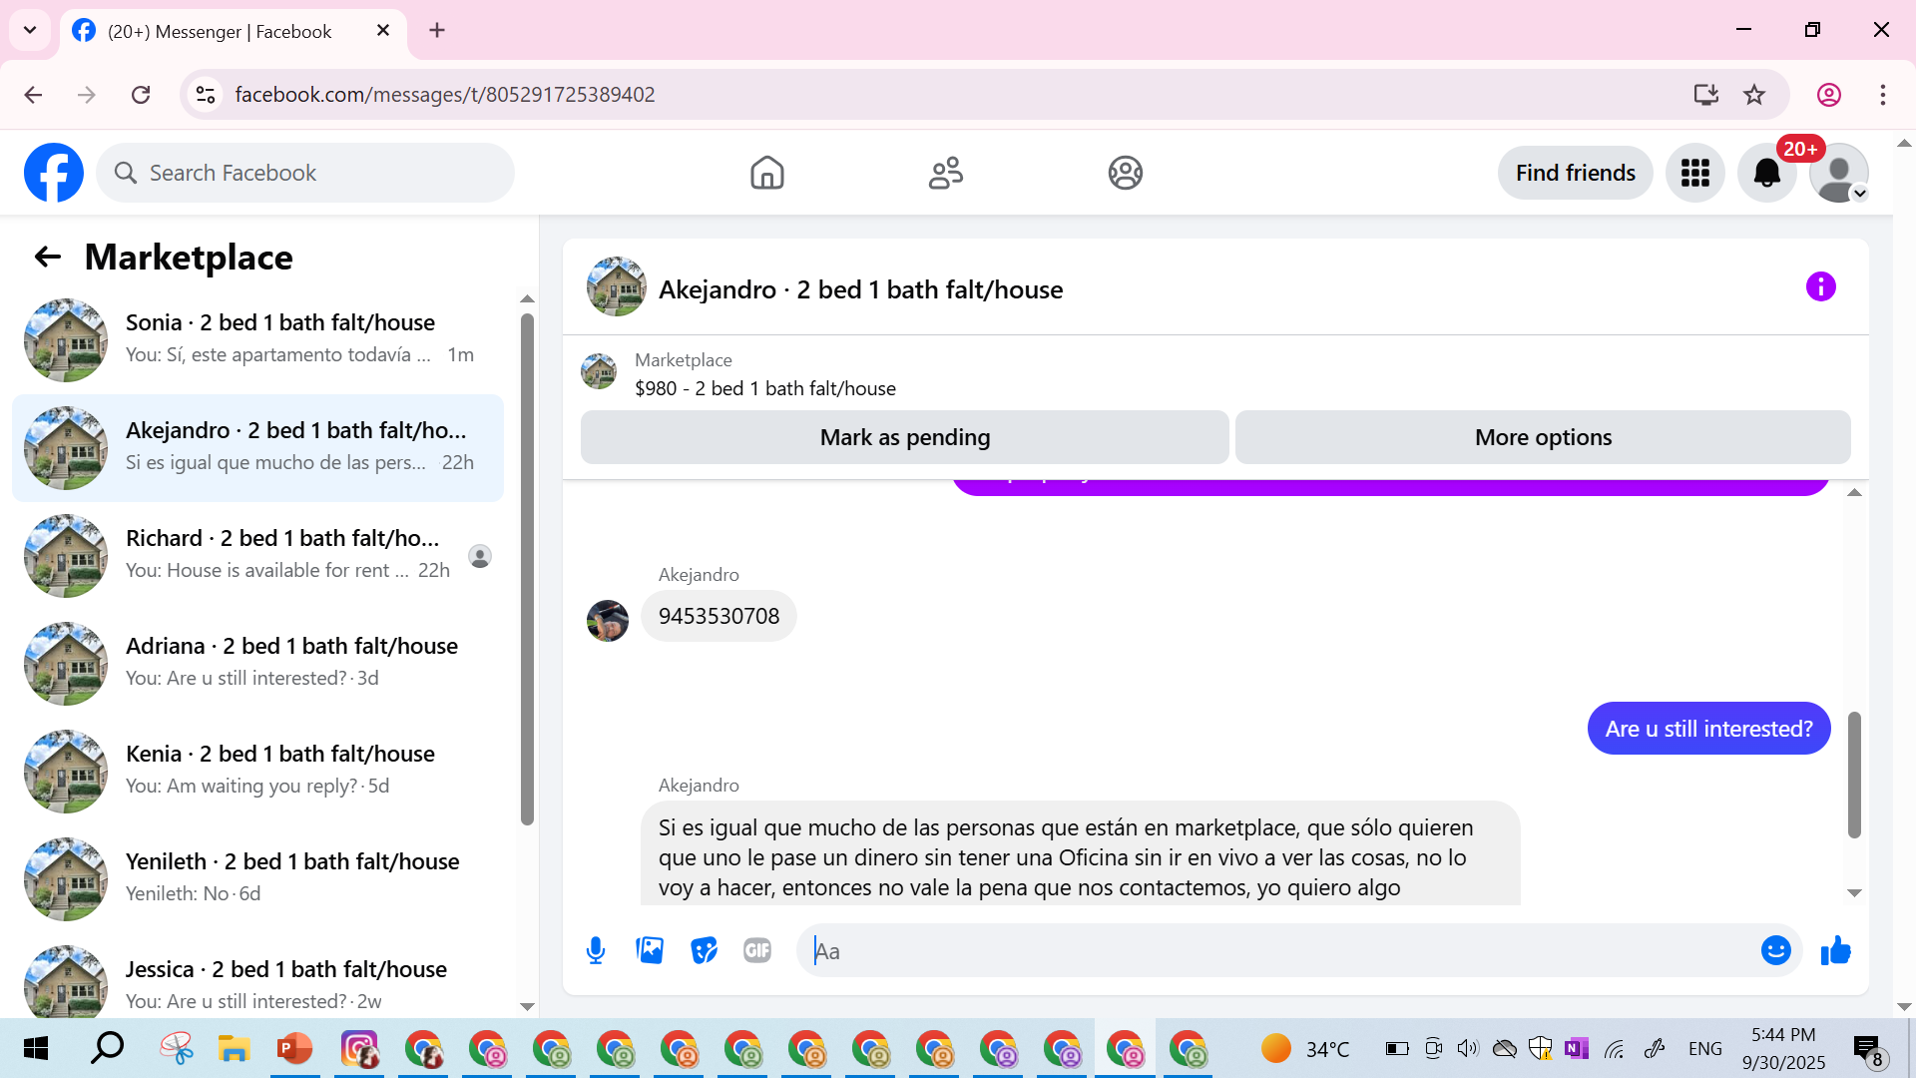The height and width of the screenshot is (1078, 1916).
Task: Click the address bar URL
Action: point(445,95)
